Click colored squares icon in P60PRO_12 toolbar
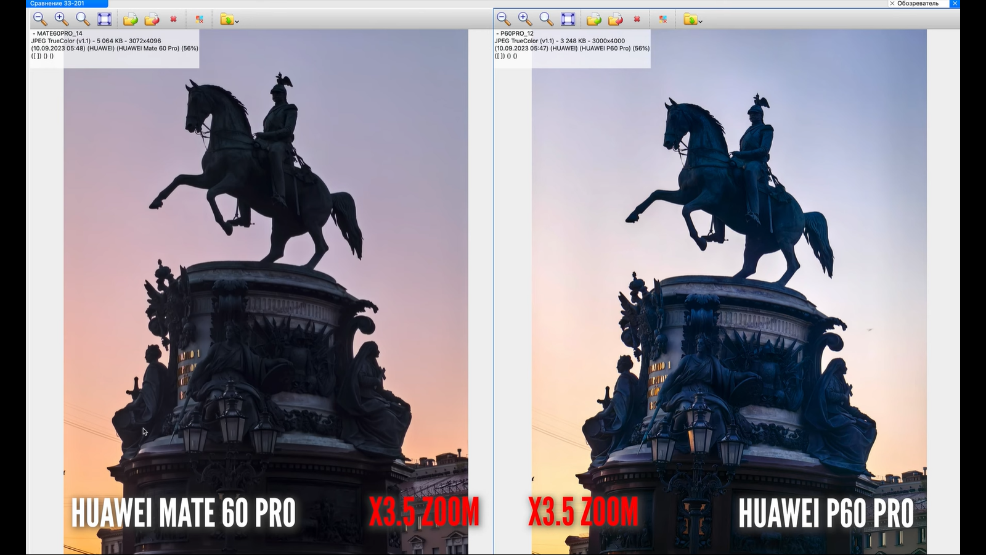This screenshot has height=555, width=986. coord(663,20)
